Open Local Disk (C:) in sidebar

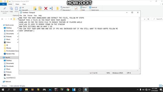point(11,78)
